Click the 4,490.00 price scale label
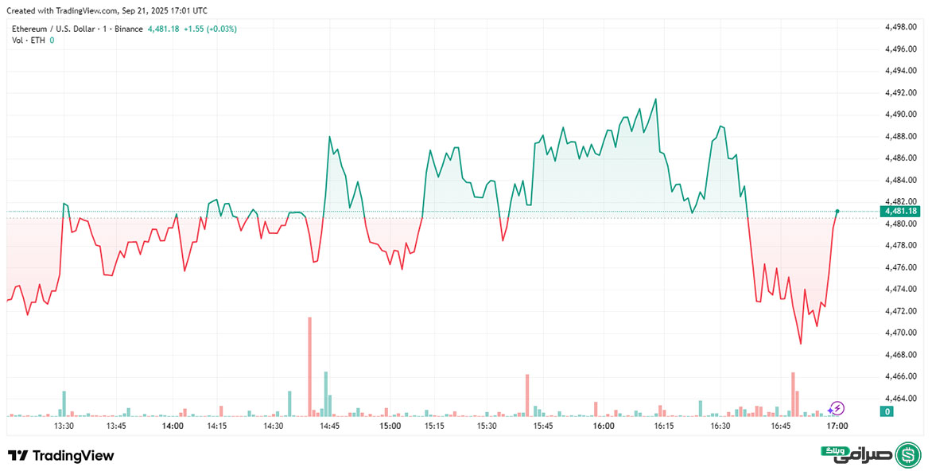Viewport: 932px width, 475px height. tap(901, 115)
